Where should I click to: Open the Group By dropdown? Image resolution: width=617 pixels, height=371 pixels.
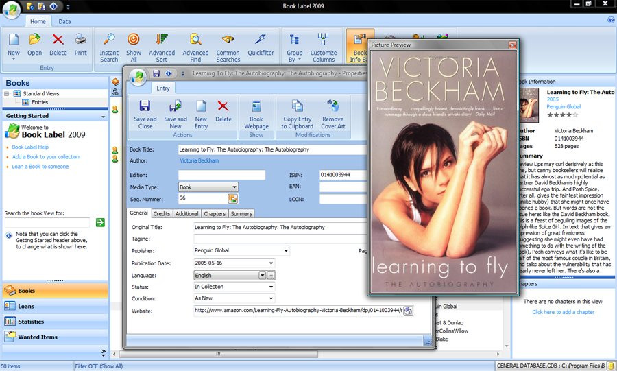tap(294, 48)
